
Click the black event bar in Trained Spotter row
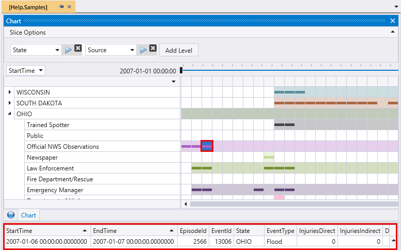click(284, 125)
